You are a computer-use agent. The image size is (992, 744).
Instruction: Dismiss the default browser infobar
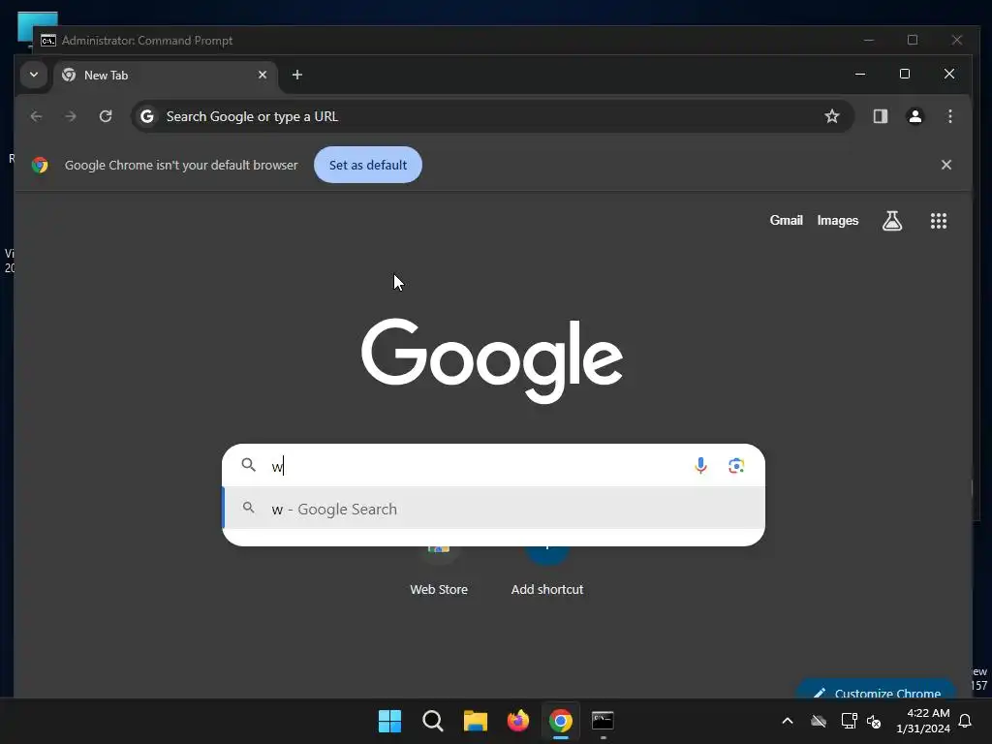pos(945,165)
